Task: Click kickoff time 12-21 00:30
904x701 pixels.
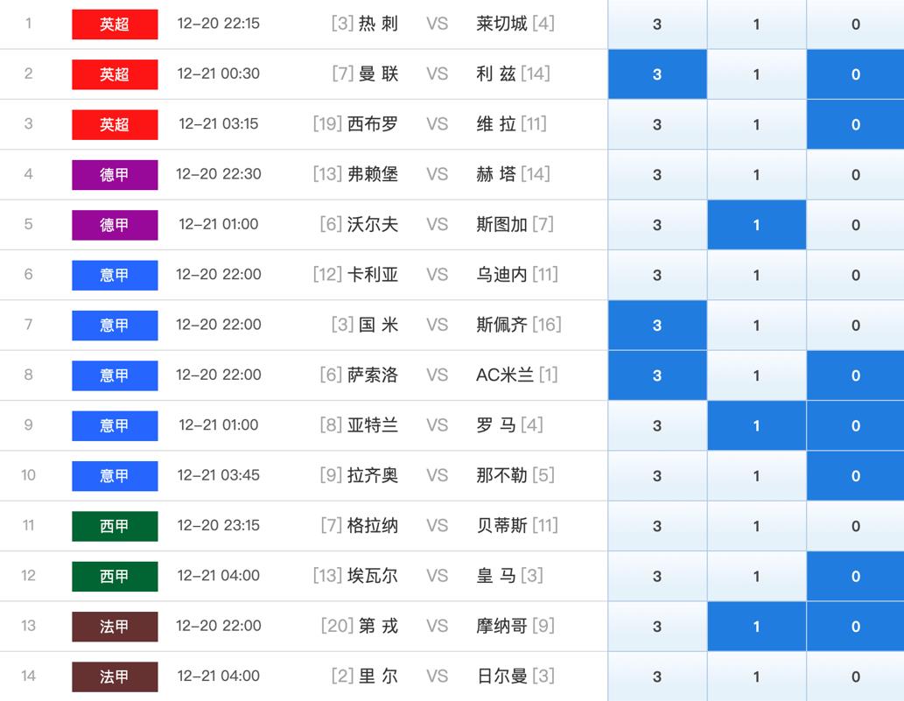Action: [x=219, y=74]
